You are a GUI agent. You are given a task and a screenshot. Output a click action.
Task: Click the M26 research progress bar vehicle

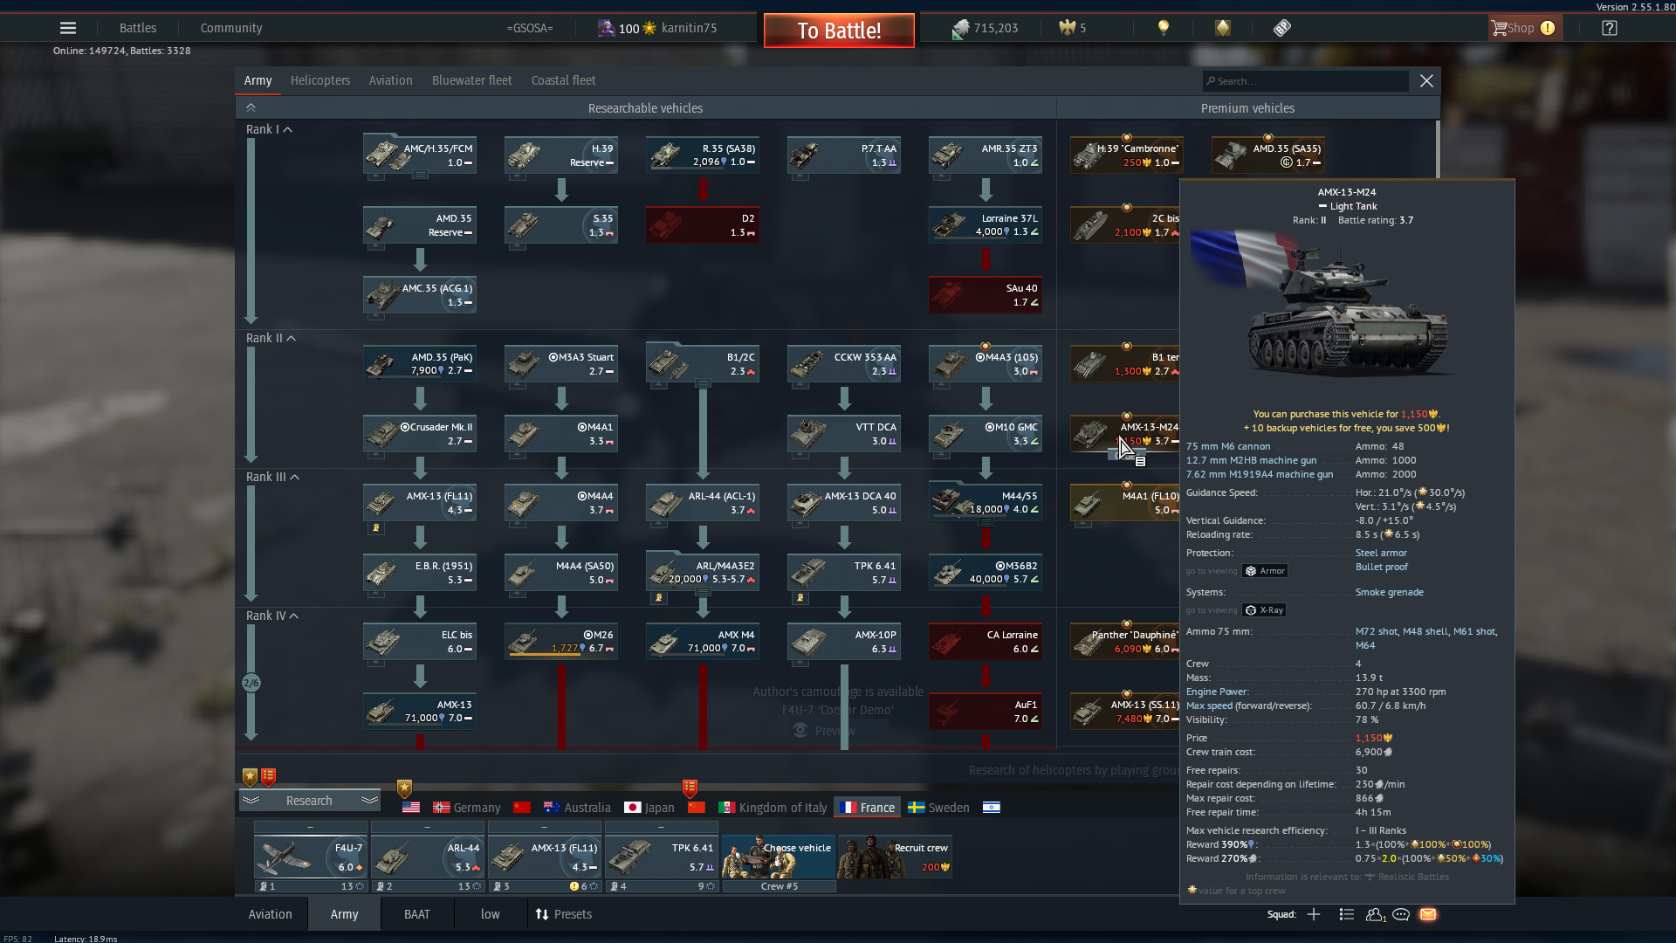pyautogui.click(x=561, y=642)
